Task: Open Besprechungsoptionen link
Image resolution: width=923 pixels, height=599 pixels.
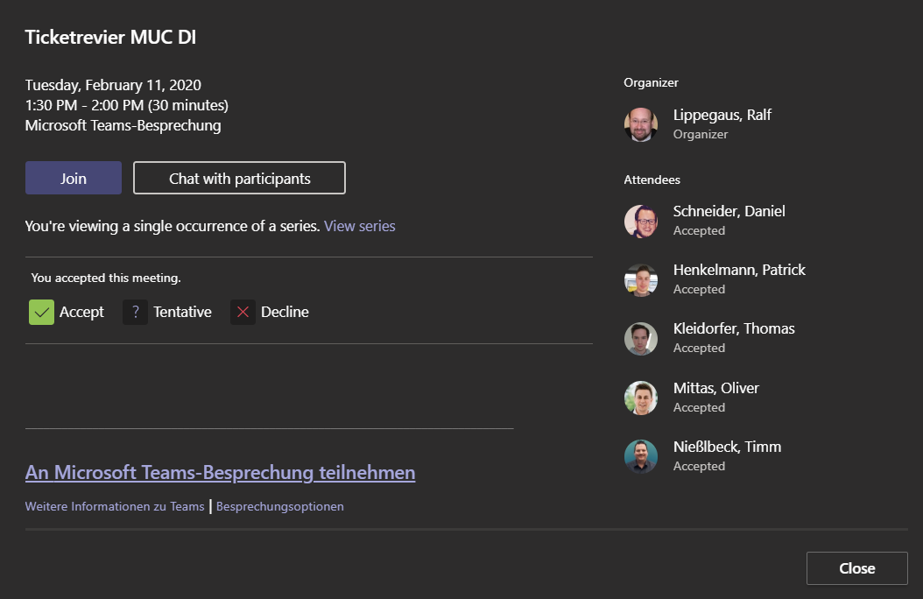Action: coord(280,506)
